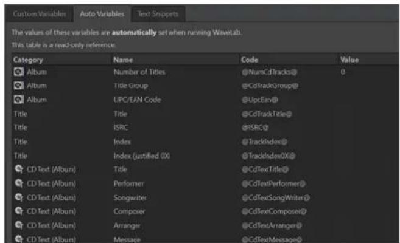Click the CD Text icon in the Composer row
400x243 pixels.
click(19, 211)
